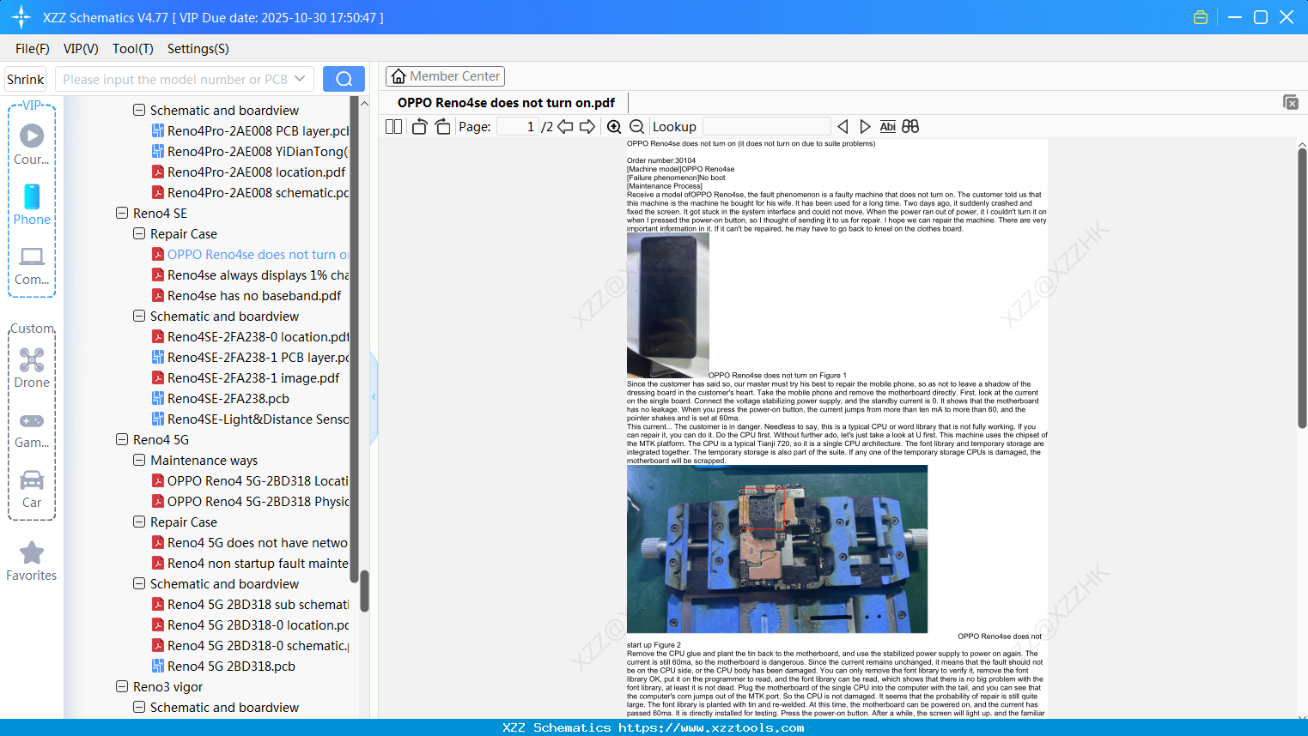Open Reno4se has no baseband.pdf
1308x736 pixels.
(x=254, y=295)
